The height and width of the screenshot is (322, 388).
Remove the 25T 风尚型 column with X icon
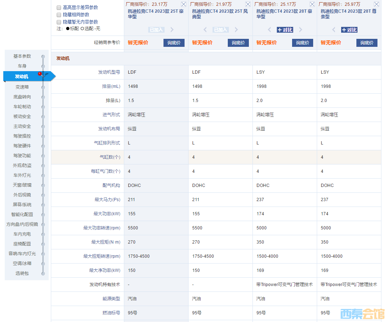248,4
